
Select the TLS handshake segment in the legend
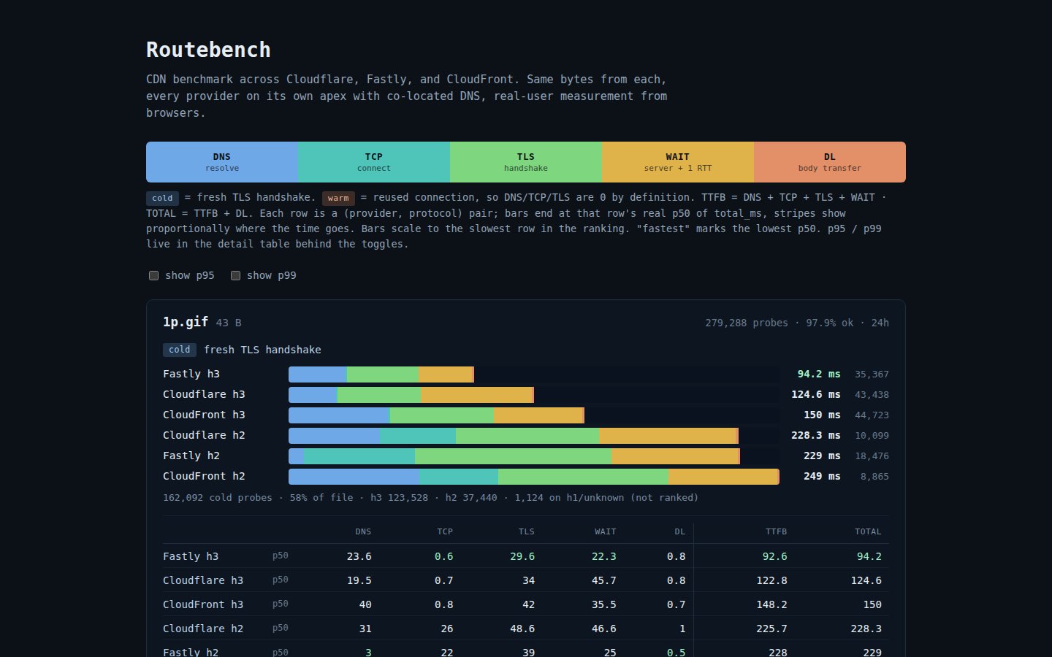click(x=525, y=161)
